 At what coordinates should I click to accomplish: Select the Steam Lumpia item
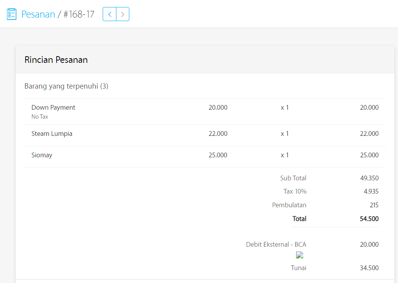pyautogui.click(x=52, y=133)
